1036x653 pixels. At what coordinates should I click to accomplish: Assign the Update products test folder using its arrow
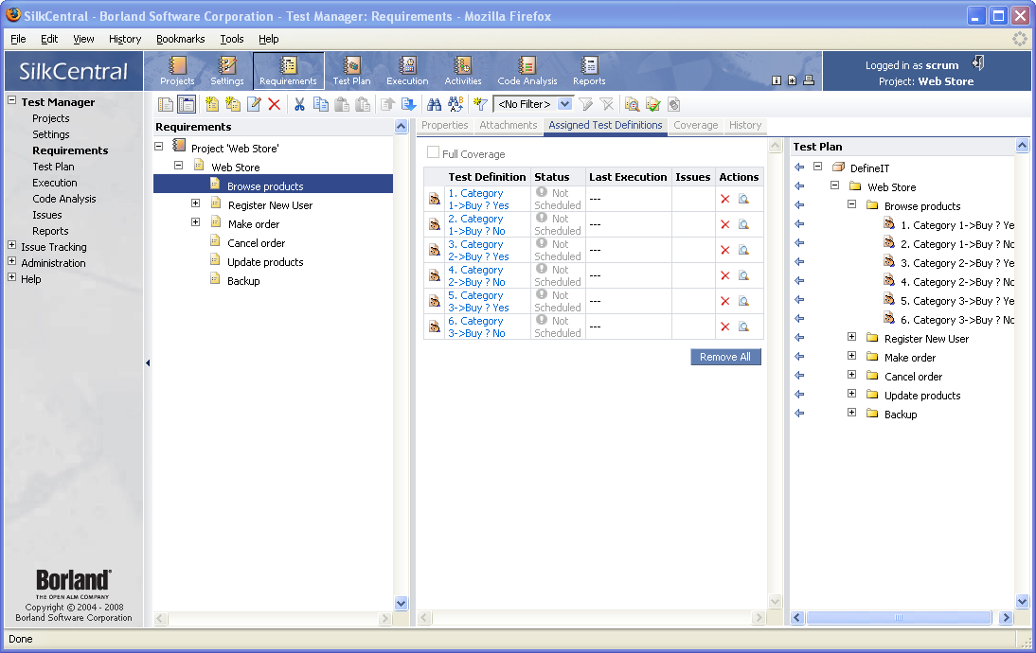[x=799, y=395]
